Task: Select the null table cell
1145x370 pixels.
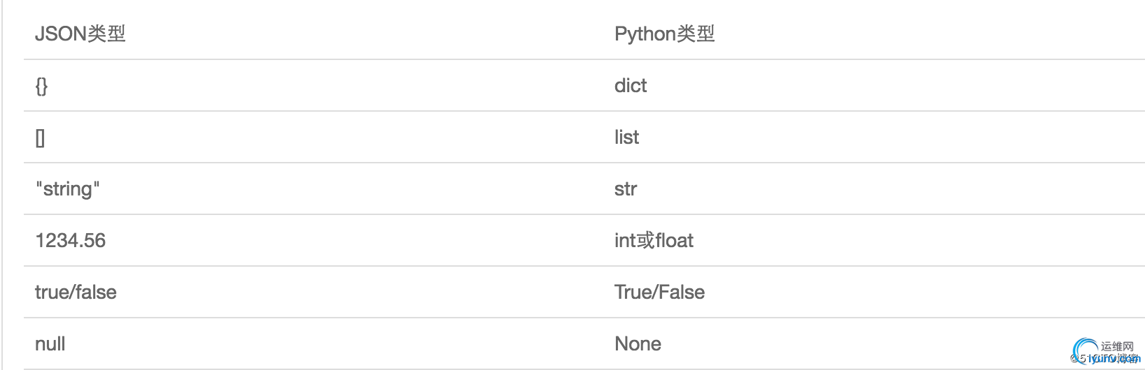Action: (x=50, y=343)
